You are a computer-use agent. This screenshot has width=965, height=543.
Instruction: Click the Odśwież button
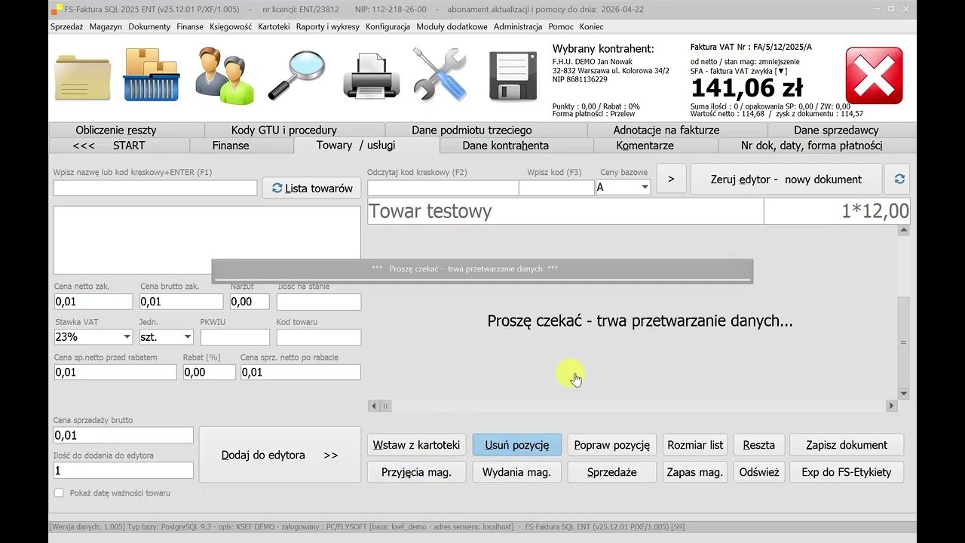(x=759, y=472)
